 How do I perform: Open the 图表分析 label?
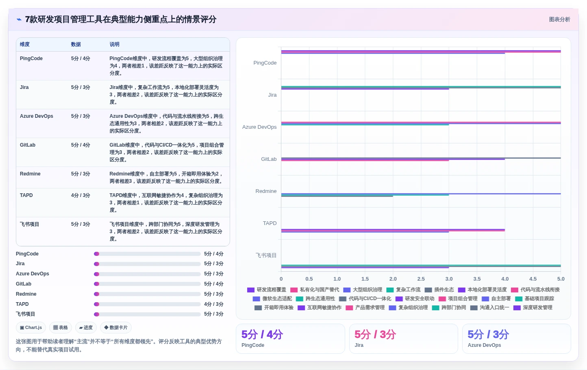pos(559,19)
